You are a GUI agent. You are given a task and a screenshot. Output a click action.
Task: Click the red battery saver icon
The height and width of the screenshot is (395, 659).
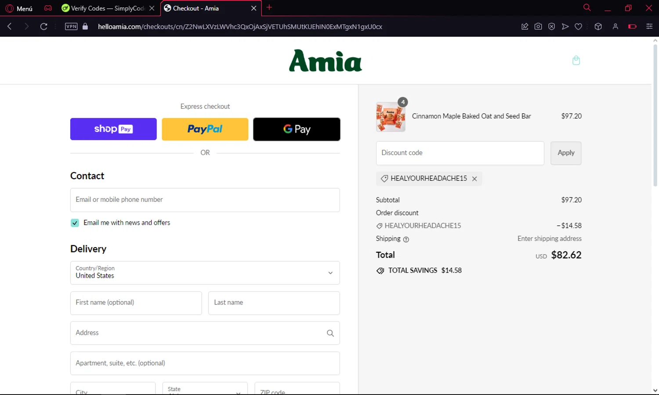tap(632, 26)
